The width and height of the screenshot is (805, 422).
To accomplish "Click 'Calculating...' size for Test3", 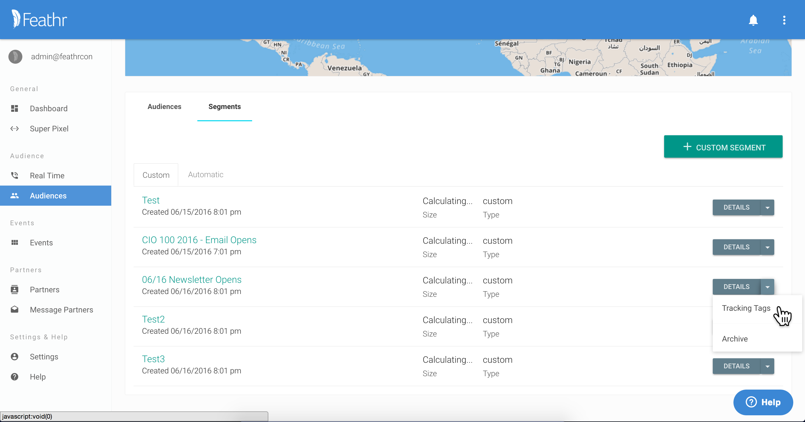I will 448,360.
